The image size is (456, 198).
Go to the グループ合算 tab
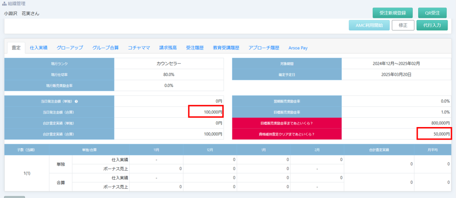(106, 48)
